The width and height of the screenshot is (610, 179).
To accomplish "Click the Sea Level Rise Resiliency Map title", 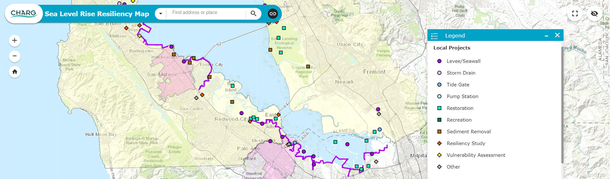I will tap(97, 14).
